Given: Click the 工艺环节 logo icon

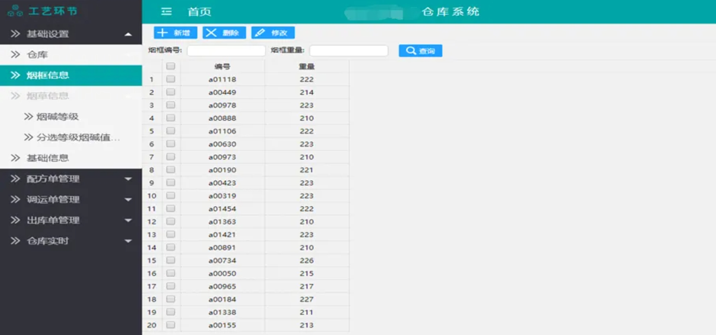Looking at the screenshot, I should pos(15,11).
